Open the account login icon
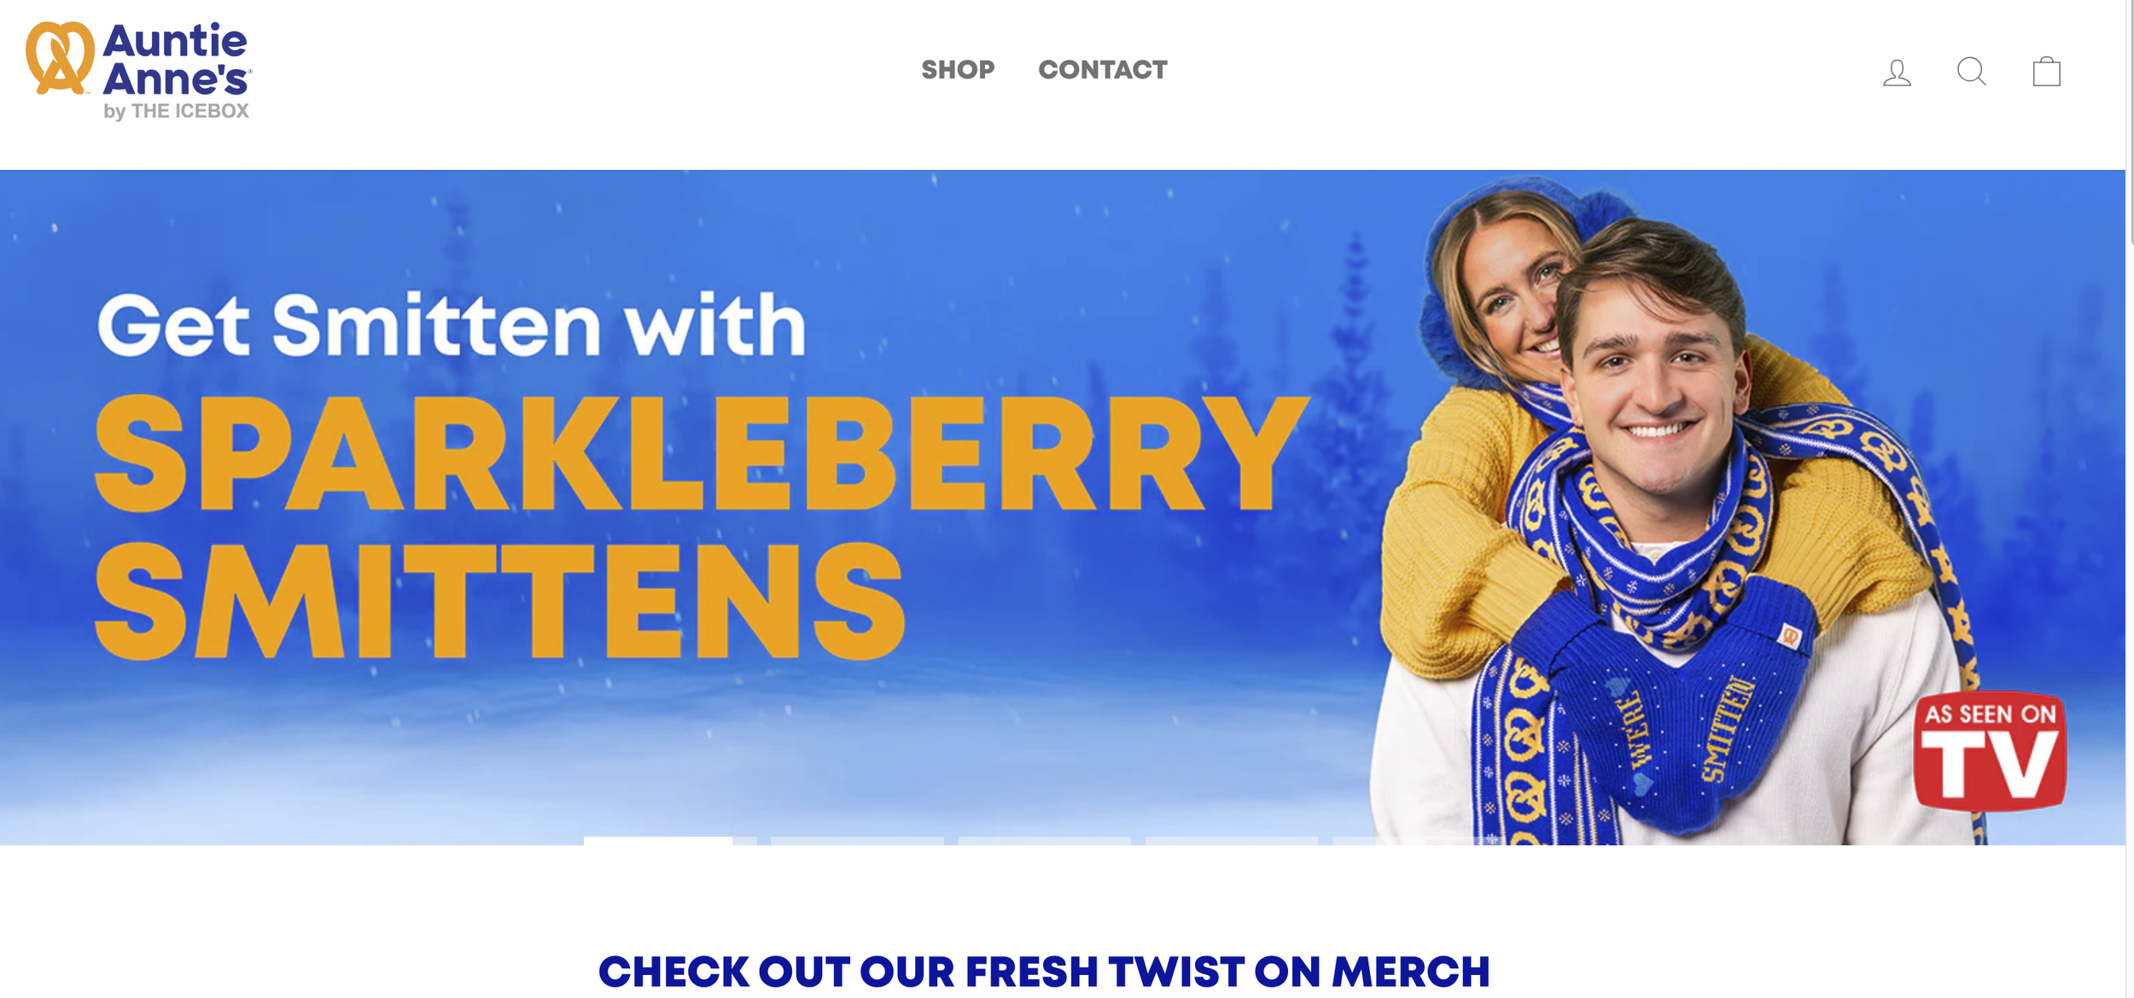The image size is (2134, 998). click(x=1897, y=73)
